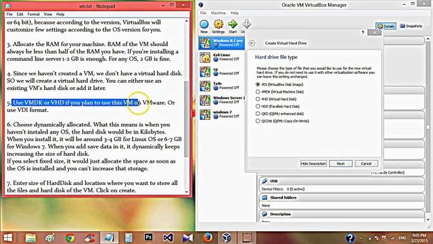
Task: Open CCleaner icon on taskbar
Action: (90, 238)
